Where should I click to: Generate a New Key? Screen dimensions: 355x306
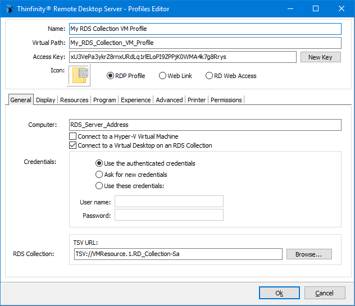[320, 57]
